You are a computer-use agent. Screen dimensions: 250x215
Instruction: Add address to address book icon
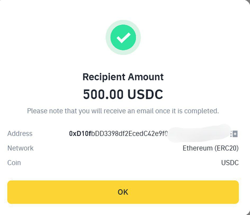click(x=234, y=134)
